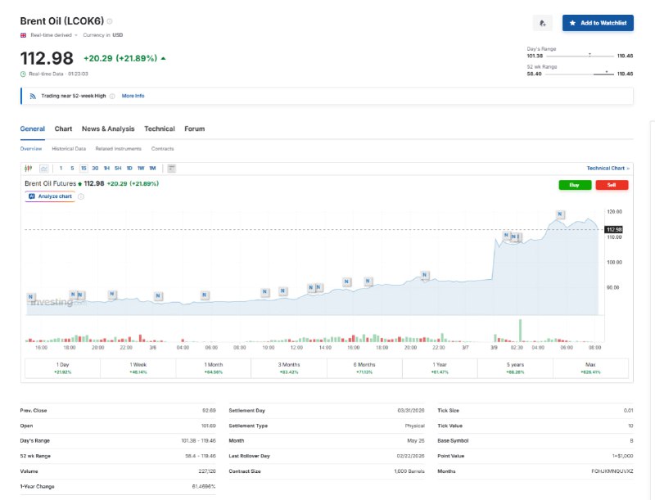Select the 1H chart interval
This screenshot has height=500, width=655.
pyautogui.click(x=106, y=168)
